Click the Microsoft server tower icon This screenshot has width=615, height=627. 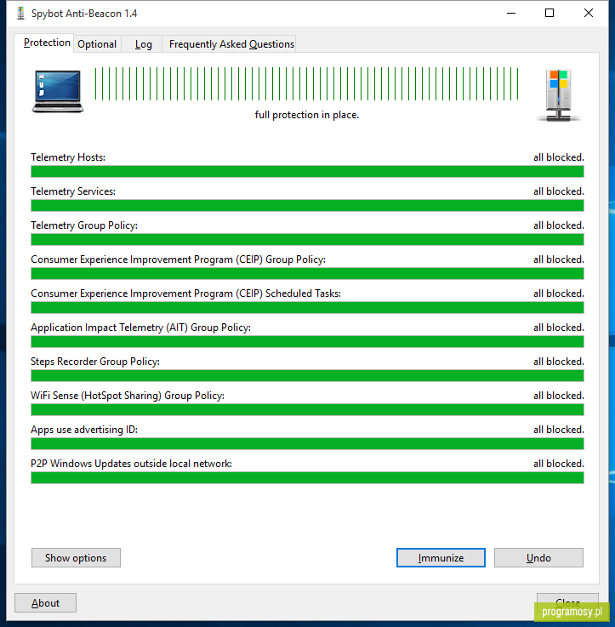pyautogui.click(x=559, y=95)
